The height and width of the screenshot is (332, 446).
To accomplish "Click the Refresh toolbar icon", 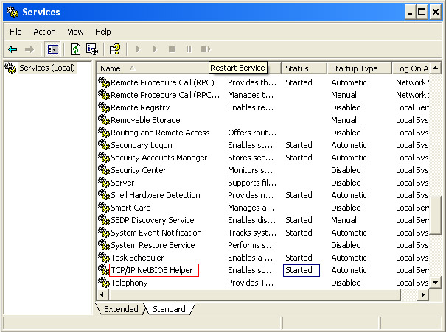I will (x=75, y=49).
